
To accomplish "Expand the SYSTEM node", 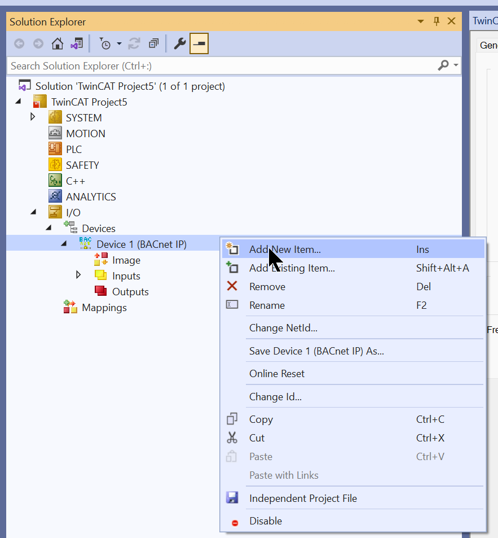I will coord(33,117).
